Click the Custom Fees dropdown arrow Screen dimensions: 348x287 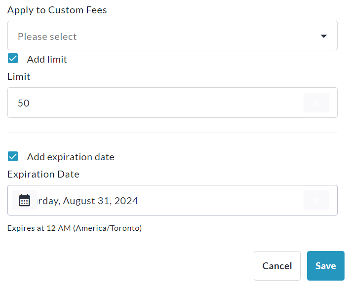pos(324,36)
